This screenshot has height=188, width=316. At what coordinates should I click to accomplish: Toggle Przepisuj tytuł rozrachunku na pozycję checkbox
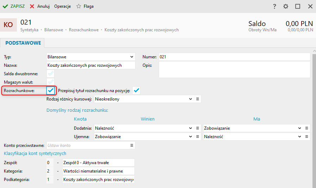point(136,91)
